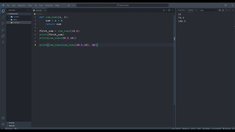Open the editor more actions ellipsis

[173, 10]
